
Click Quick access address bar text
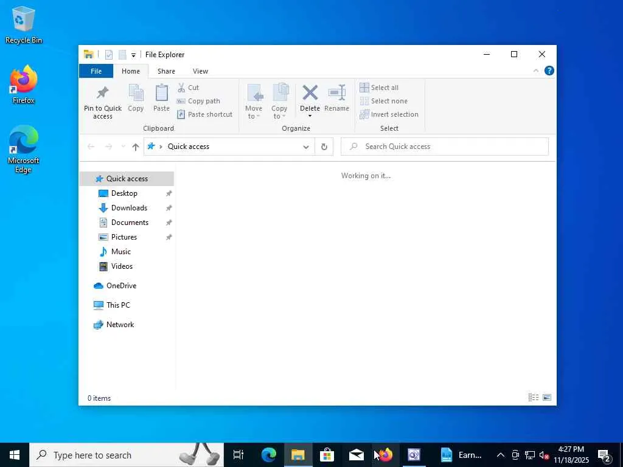(x=189, y=147)
